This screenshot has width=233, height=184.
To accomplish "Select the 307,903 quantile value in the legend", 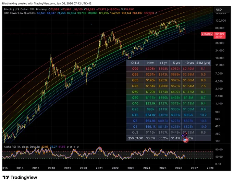I will 149,13.
